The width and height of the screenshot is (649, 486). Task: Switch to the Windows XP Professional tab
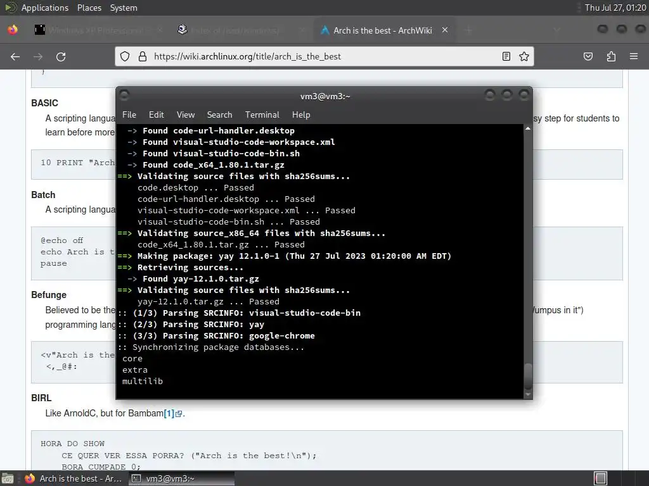tap(100, 30)
